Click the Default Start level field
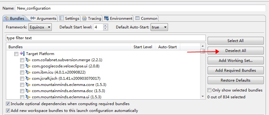269x115 pixels. click(x=99, y=27)
